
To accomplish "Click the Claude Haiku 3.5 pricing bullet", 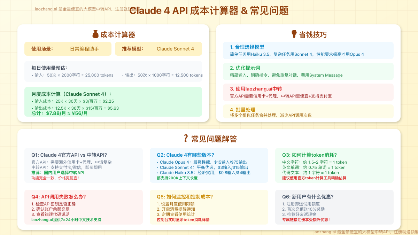I will (203, 173).
